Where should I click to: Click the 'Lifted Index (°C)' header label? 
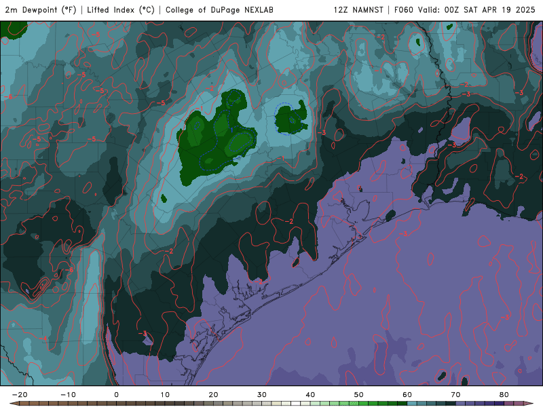(x=121, y=9)
